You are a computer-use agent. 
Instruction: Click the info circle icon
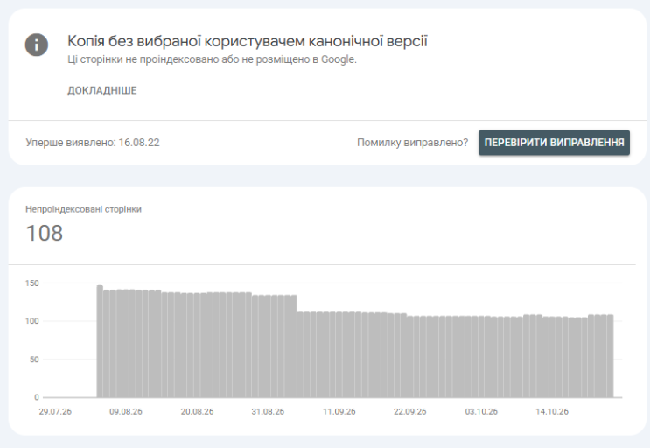(x=37, y=45)
